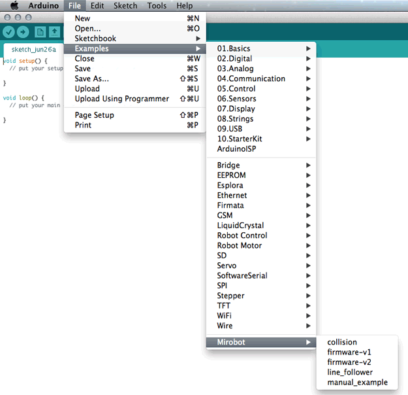Expand the SoftwareSerial library examples
408x395 pixels.
[261, 275]
